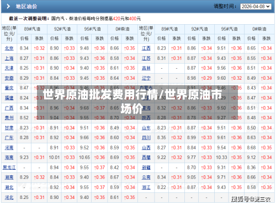Click 黑龙江's diesel price 8.42
The height and width of the screenshot is (205, 276).
[x=114, y=168]
